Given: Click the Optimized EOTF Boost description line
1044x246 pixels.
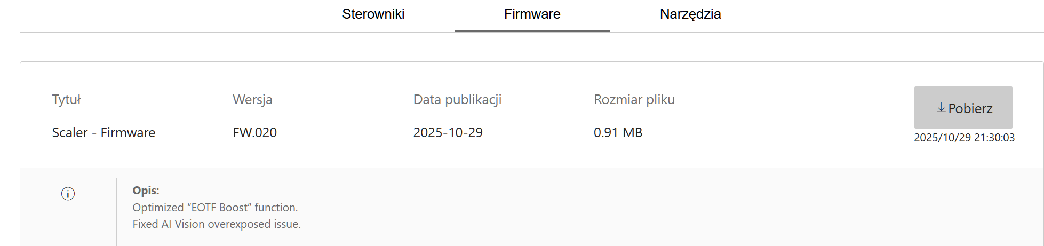Looking at the screenshot, I should click(x=215, y=208).
